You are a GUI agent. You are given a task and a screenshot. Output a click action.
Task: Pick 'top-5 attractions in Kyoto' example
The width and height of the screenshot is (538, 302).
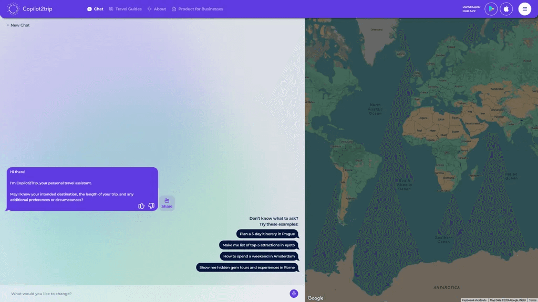pyautogui.click(x=258, y=245)
